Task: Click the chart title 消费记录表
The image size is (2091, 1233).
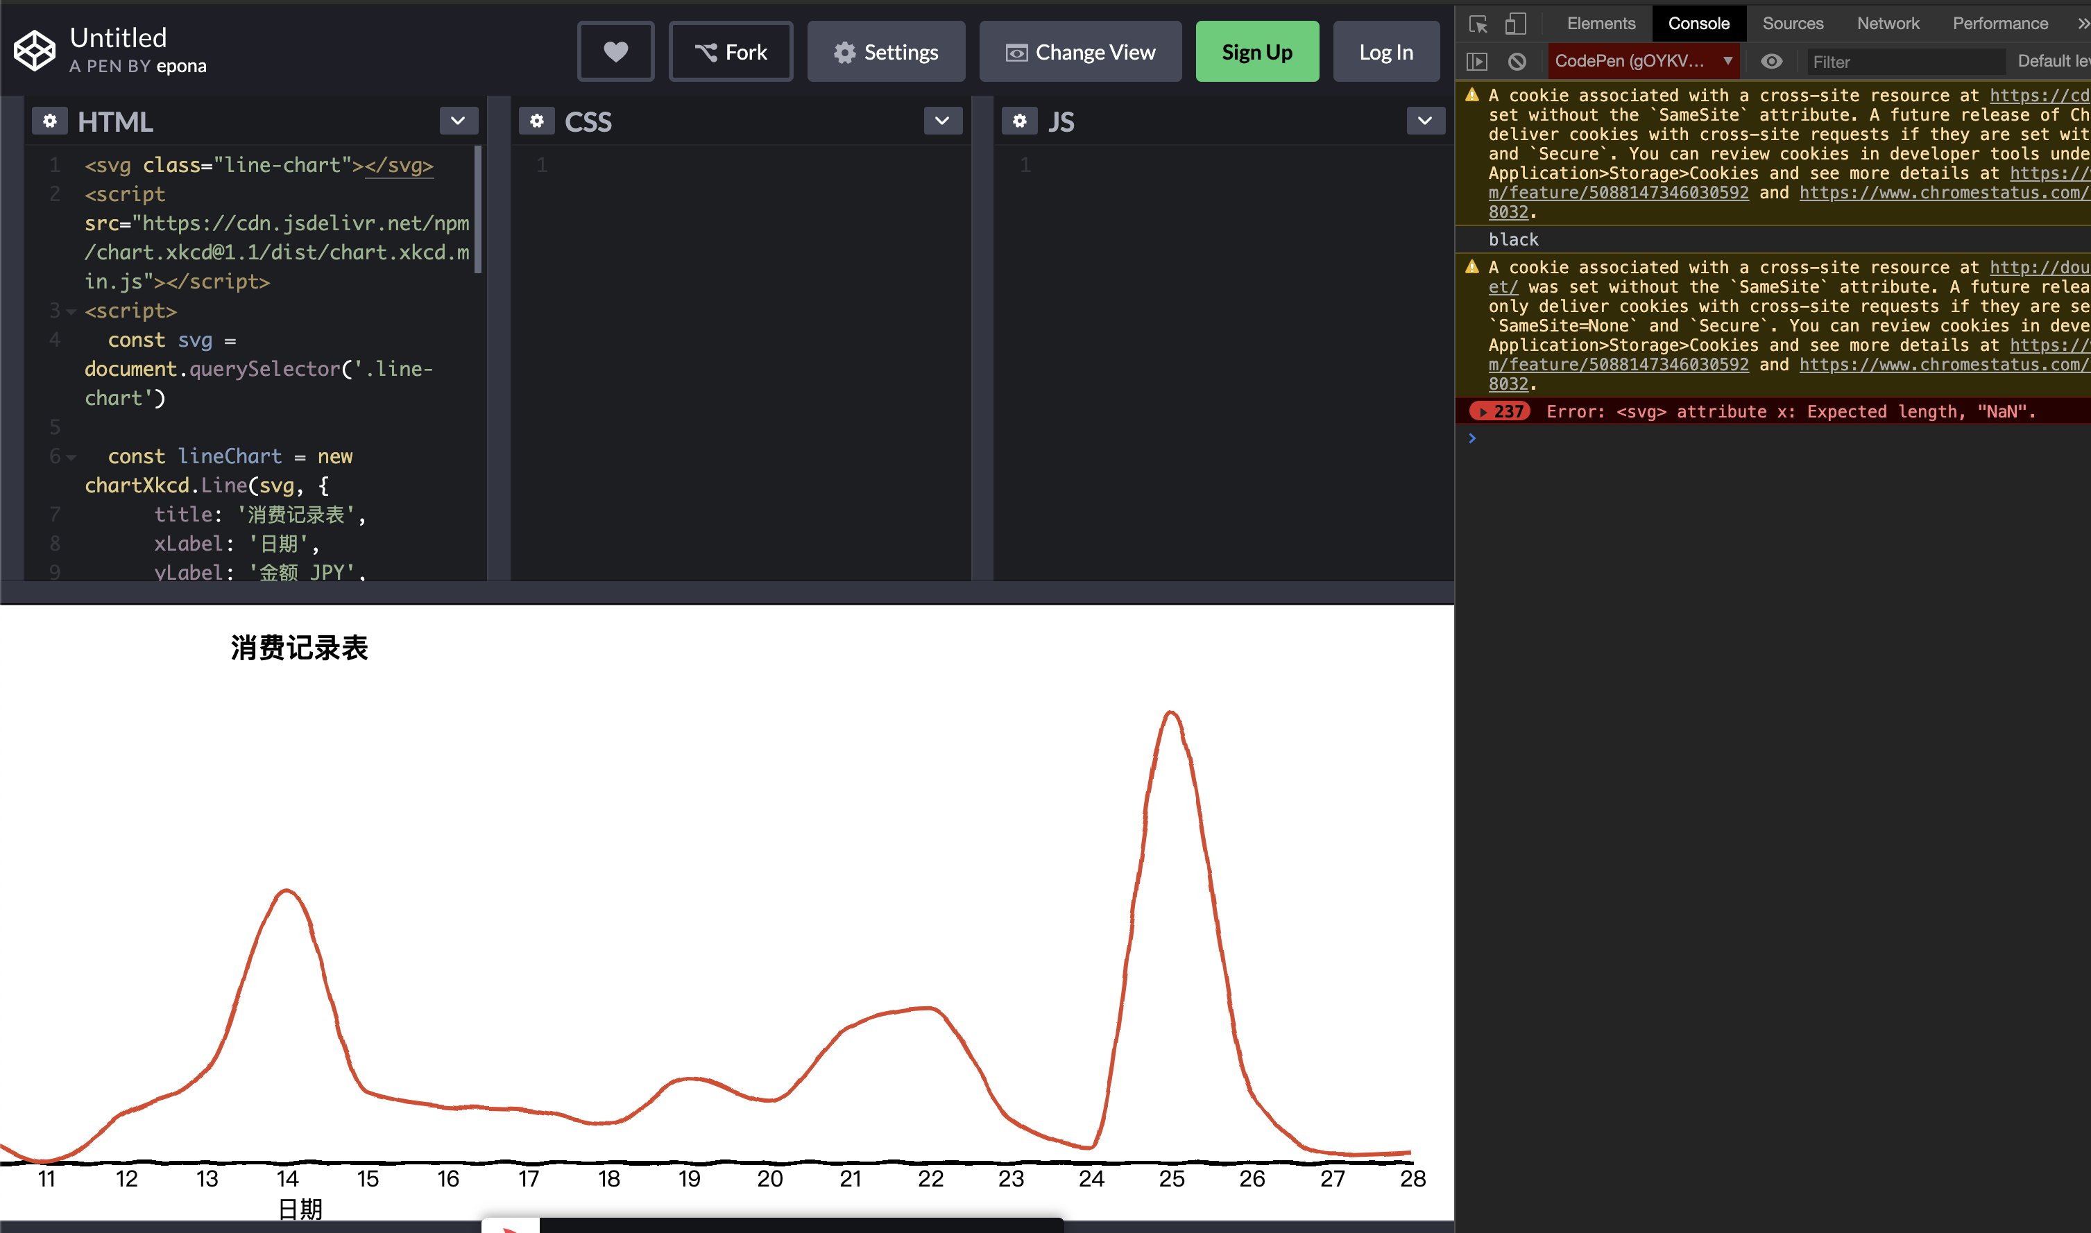Action: (299, 648)
